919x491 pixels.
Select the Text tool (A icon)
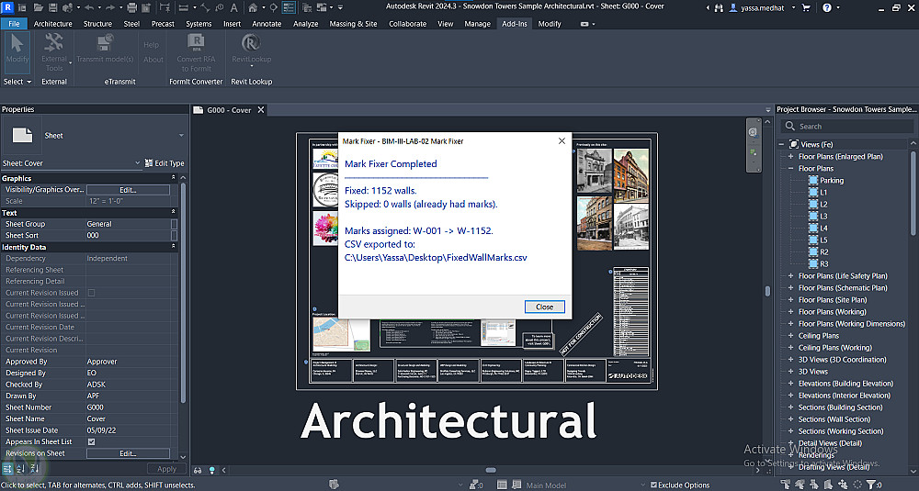pyautogui.click(x=233, y=7)
